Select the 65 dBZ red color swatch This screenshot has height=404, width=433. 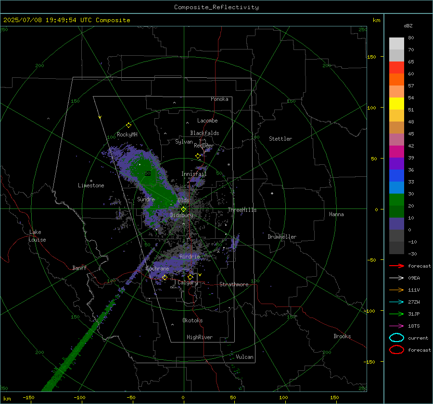click(x=396, y=67)
